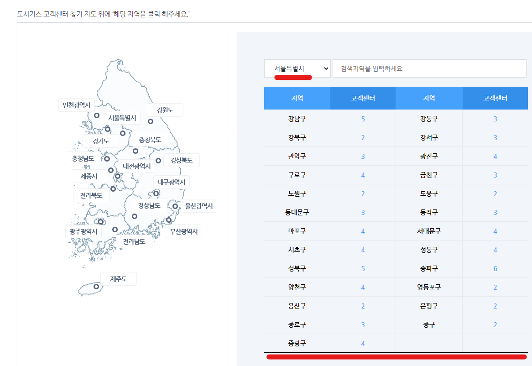The height and width of the screenshot is (366, 532).
Task: Click the 경기도 map marker
Action: point(123,133)
